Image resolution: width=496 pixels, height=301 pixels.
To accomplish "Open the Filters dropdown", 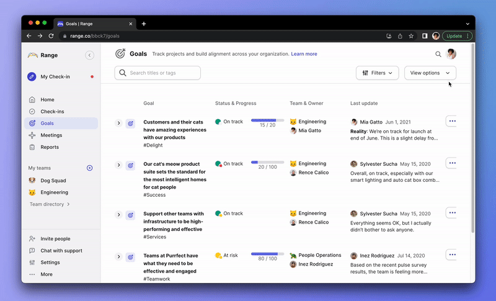I will 378,73.
